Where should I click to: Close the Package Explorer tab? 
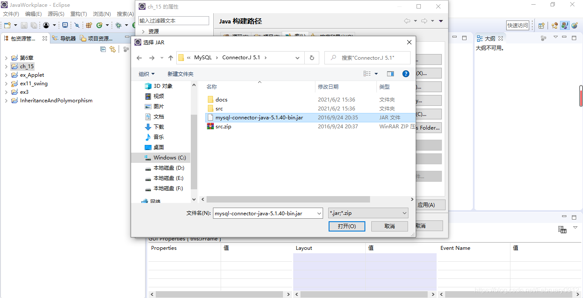tap(45, 38)
